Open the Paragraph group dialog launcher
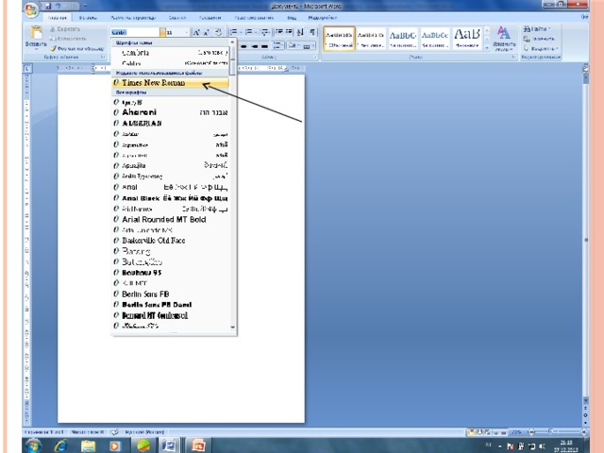This screenshot has height=453, width=604. pos(315,57)
